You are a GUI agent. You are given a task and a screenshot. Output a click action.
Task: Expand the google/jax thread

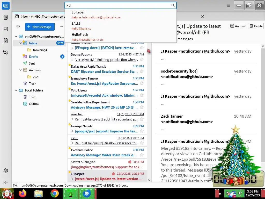pos(72,131)
